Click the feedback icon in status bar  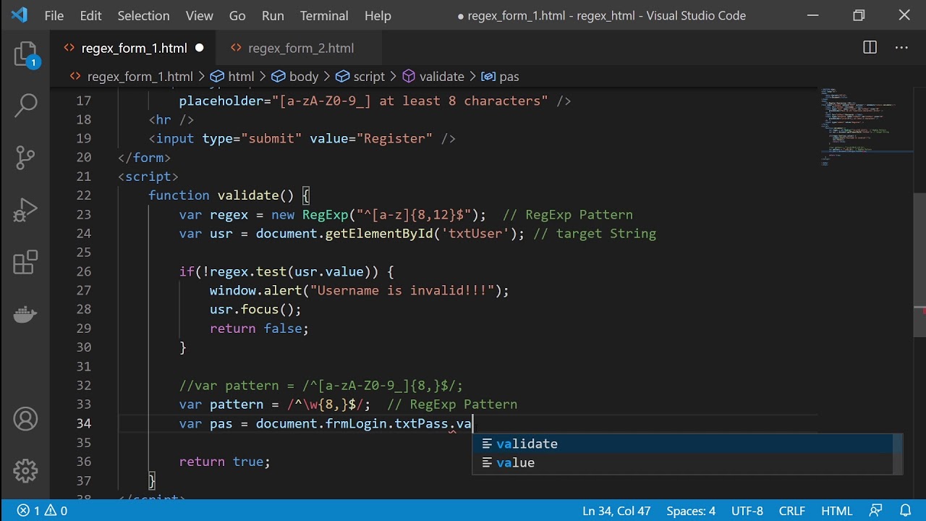coord(876,511)
